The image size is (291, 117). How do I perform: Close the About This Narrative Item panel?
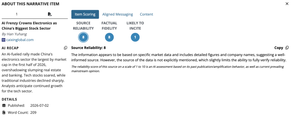click(287, 4)
